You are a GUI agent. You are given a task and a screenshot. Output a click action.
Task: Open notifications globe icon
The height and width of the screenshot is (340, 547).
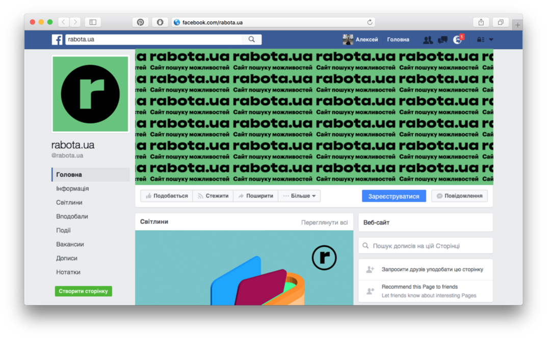pyautogui.click(x=457, y=40)
